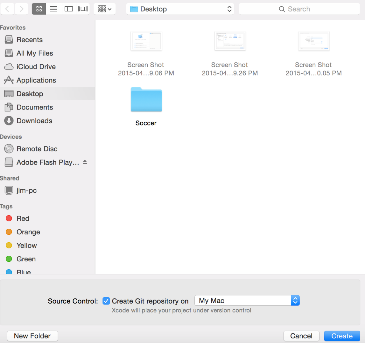Image resolution: width=365 pixels, height=343 pixels.
Task: Eject the Adobe Flash Player disk
Action: (85, 162)
